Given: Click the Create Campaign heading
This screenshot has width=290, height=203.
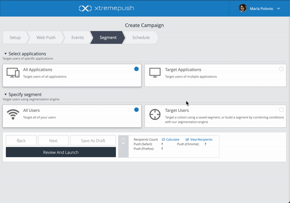Looking at the screenshot, I should [x=144, y=25].
